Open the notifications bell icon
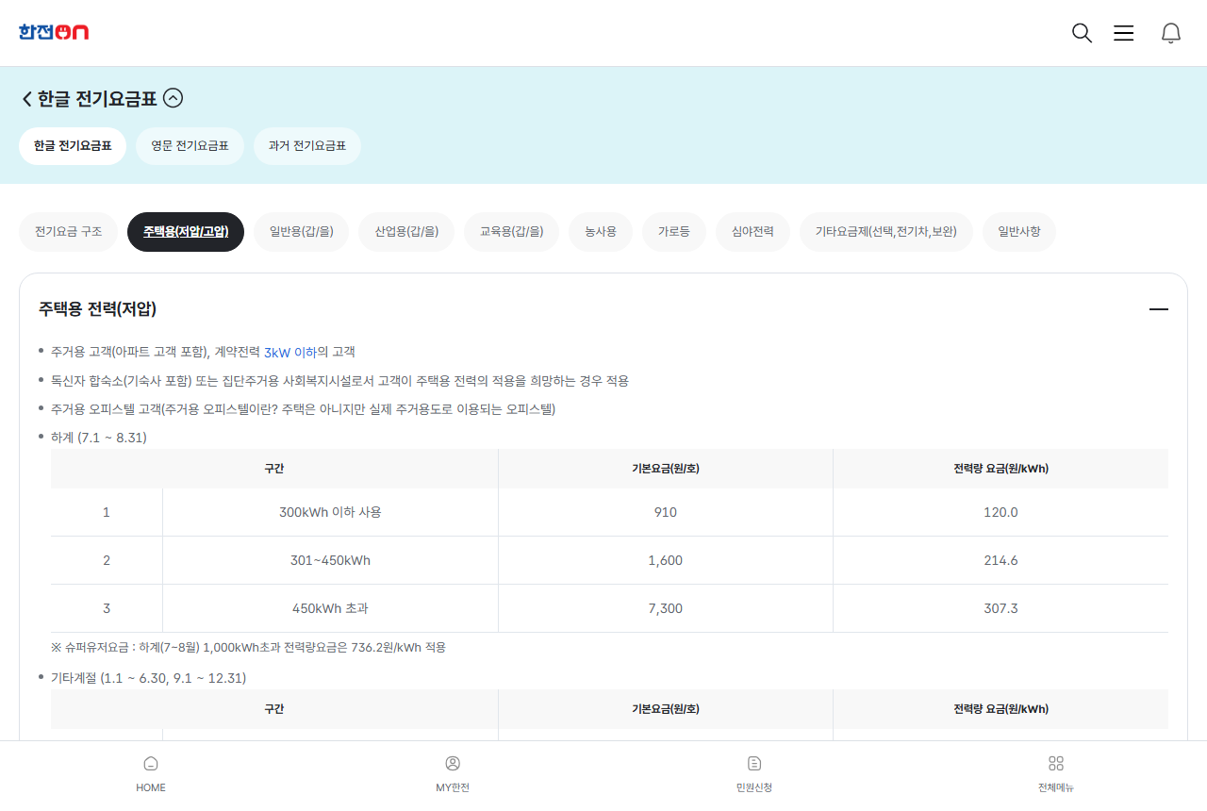Viewport: 1207px width, 811px height. (x=1170, y=33)
